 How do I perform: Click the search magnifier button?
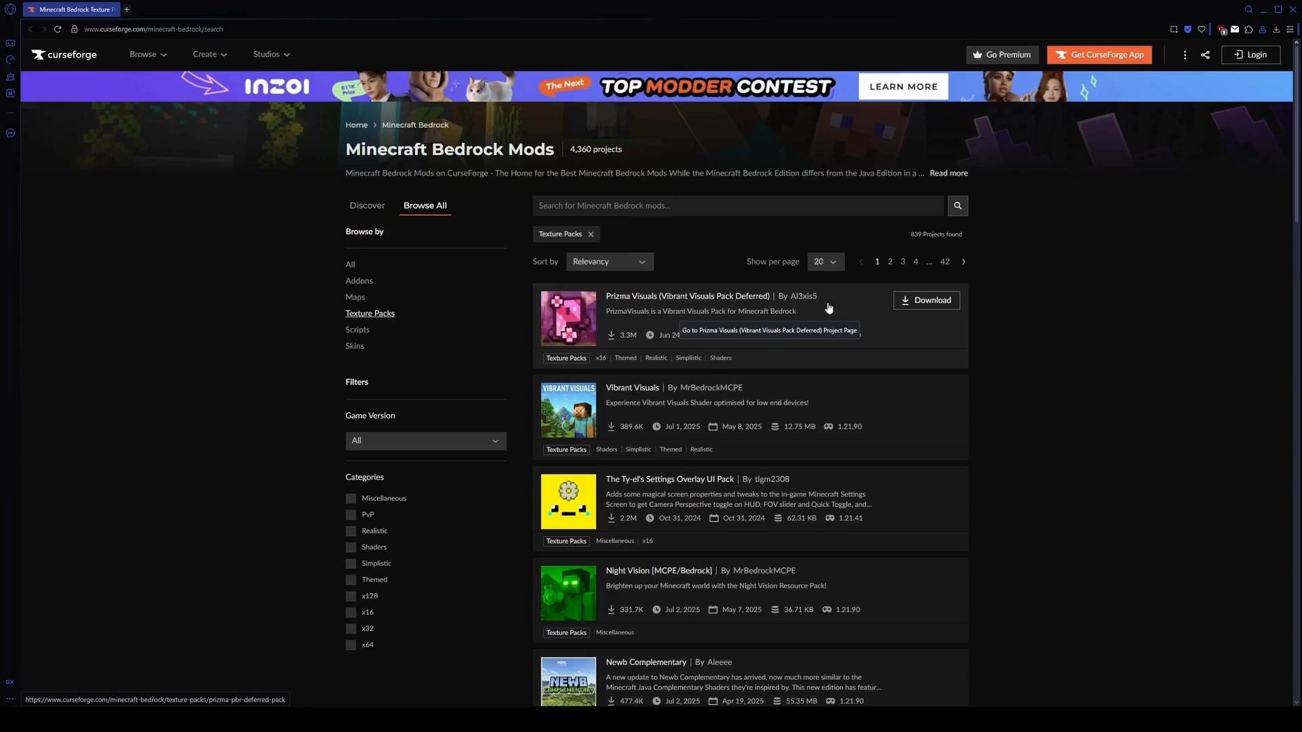pyautogui.click(x=958, y=205)
